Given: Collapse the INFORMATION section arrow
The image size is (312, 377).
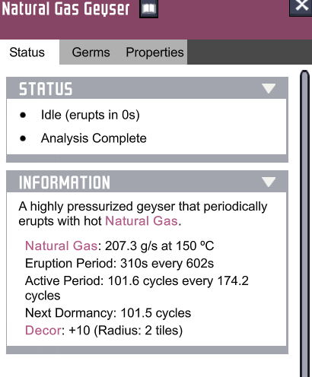Looking at the screenshot, I should coord(269,182).
